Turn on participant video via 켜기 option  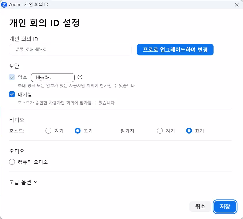(160, 131)
